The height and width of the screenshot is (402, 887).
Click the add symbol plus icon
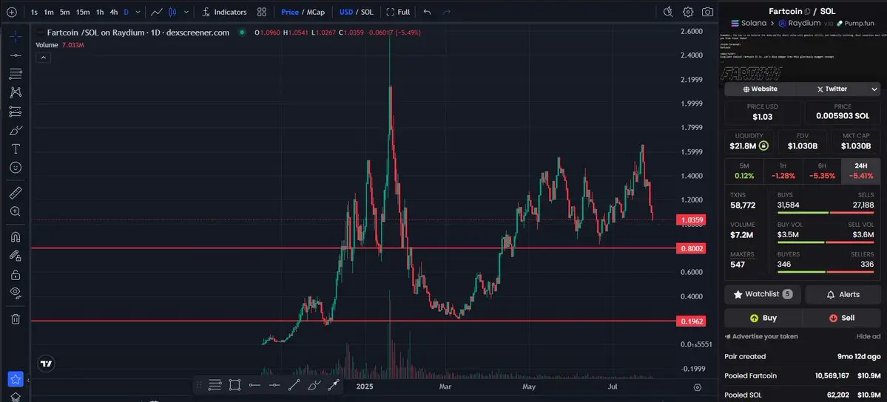12,12
